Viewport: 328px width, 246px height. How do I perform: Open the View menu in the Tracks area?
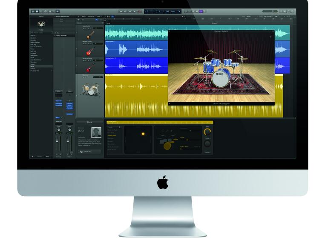tap(99, 17)
